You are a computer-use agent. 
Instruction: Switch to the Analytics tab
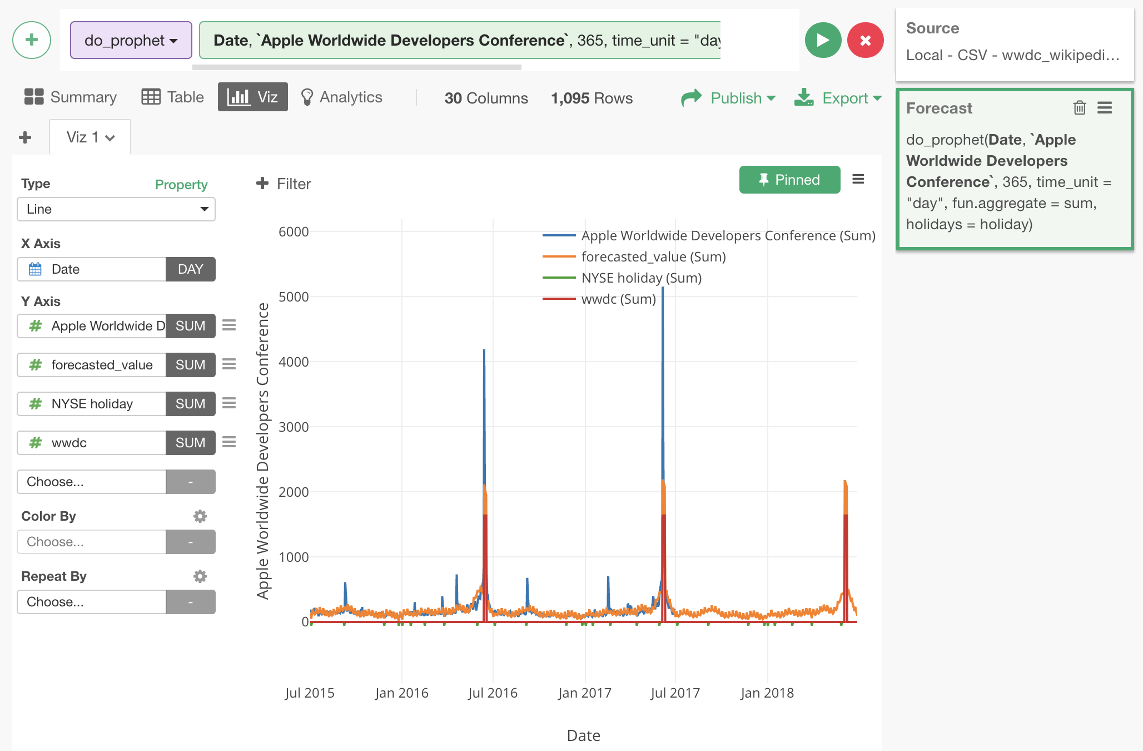341,97
